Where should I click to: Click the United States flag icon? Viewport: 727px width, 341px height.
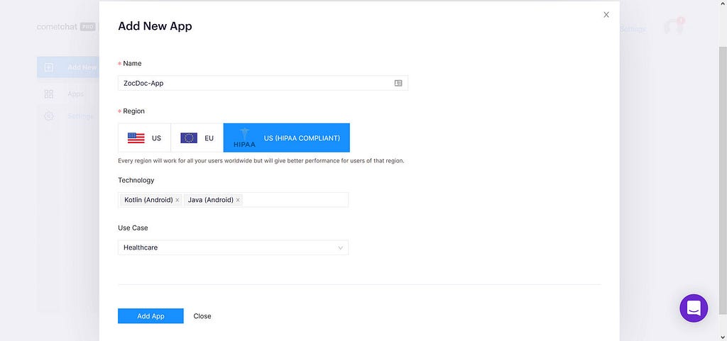pos(136,138)
